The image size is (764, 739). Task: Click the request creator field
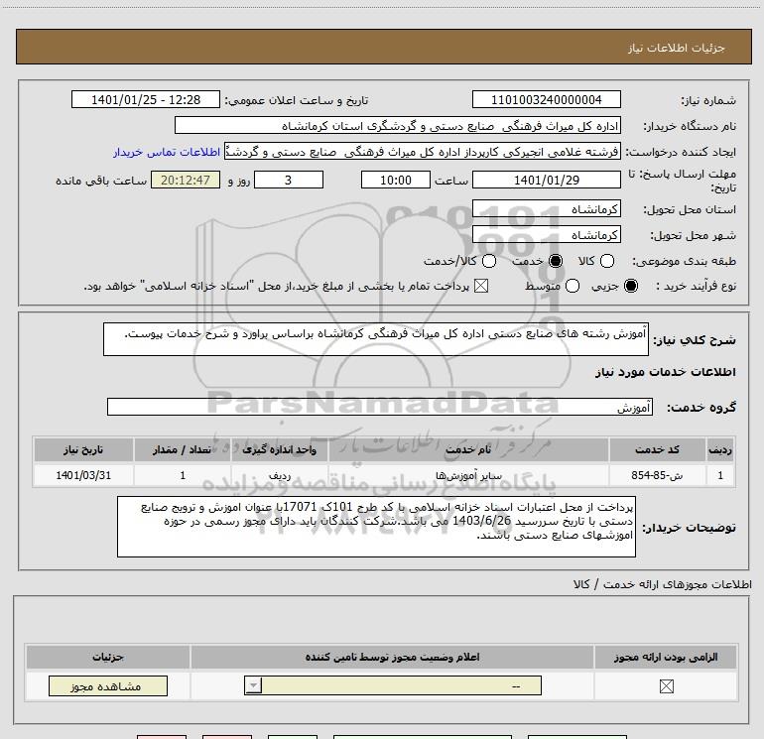(x=423, y=152)
